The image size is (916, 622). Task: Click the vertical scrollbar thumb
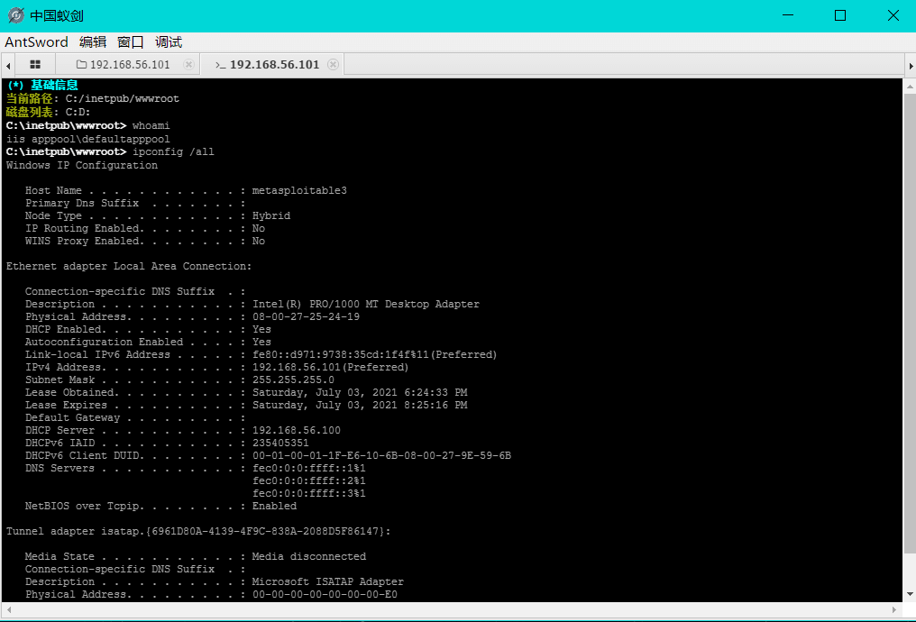[x=910, y=323]
